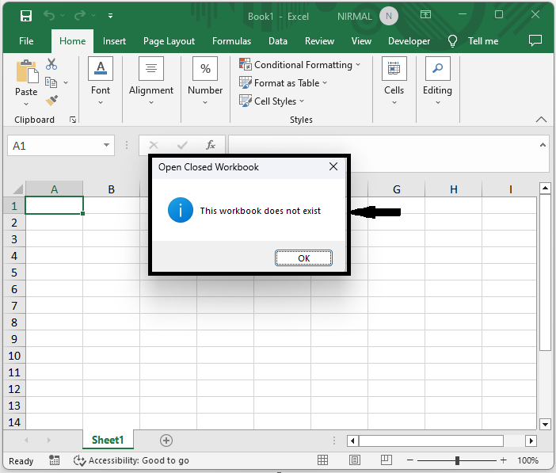This screenshot has width=556, height=473.
Task: Open Customize Quick Access Toolbar arrow
Action: 111,16
